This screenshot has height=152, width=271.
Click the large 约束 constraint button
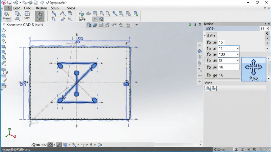pyautogui.click(x=254, y=69)
